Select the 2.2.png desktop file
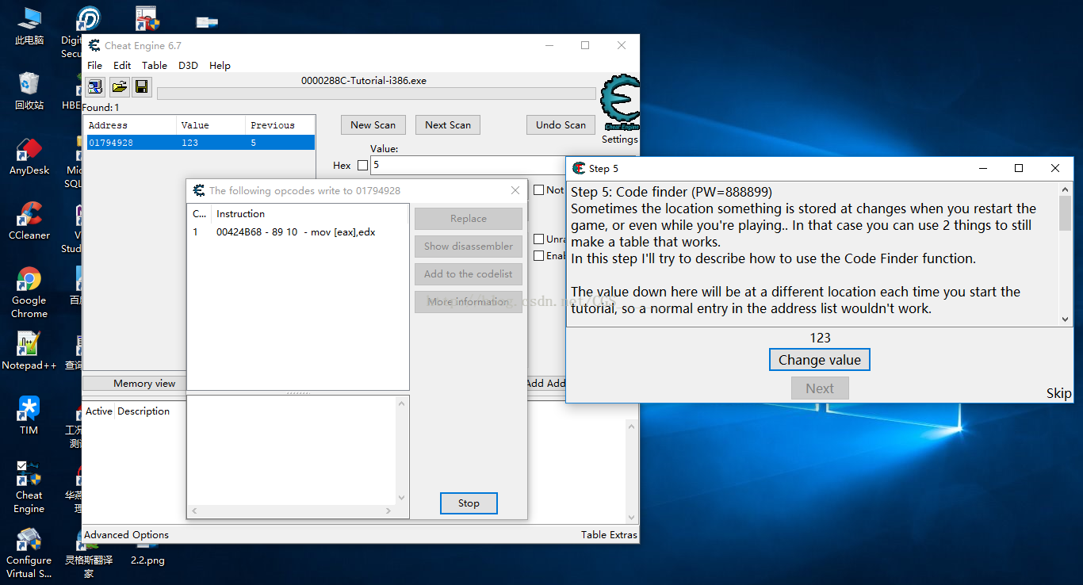 click(148, 560)
